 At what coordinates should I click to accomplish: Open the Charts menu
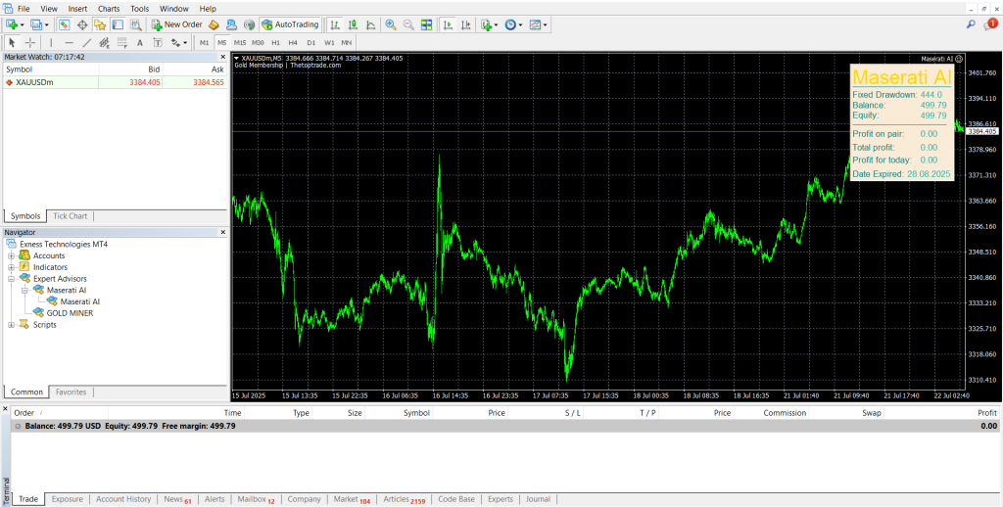click(108, 8)
